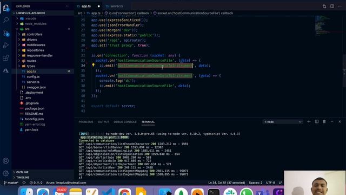Switch to the PROBLEMS panel tab
Screen dimensions: 346x195
(86, 122)
